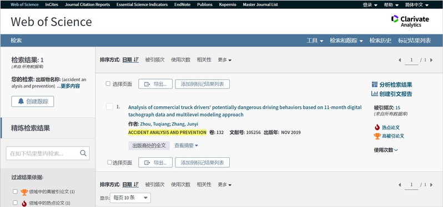Screen dimensions: 443x207
Task: Open EndNote in top navigation
Action: coord(182,4)
